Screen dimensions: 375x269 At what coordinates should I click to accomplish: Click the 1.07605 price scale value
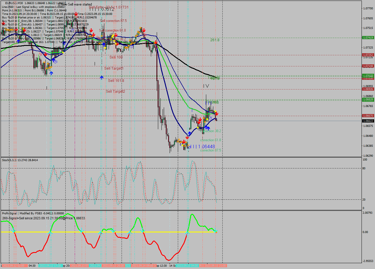[x=368, y=18]
